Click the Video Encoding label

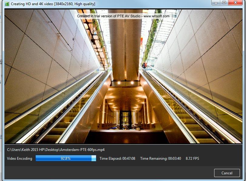point(19,159)
